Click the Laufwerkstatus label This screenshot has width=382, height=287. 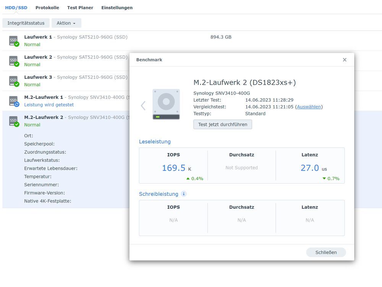click(x=42, y=160)
